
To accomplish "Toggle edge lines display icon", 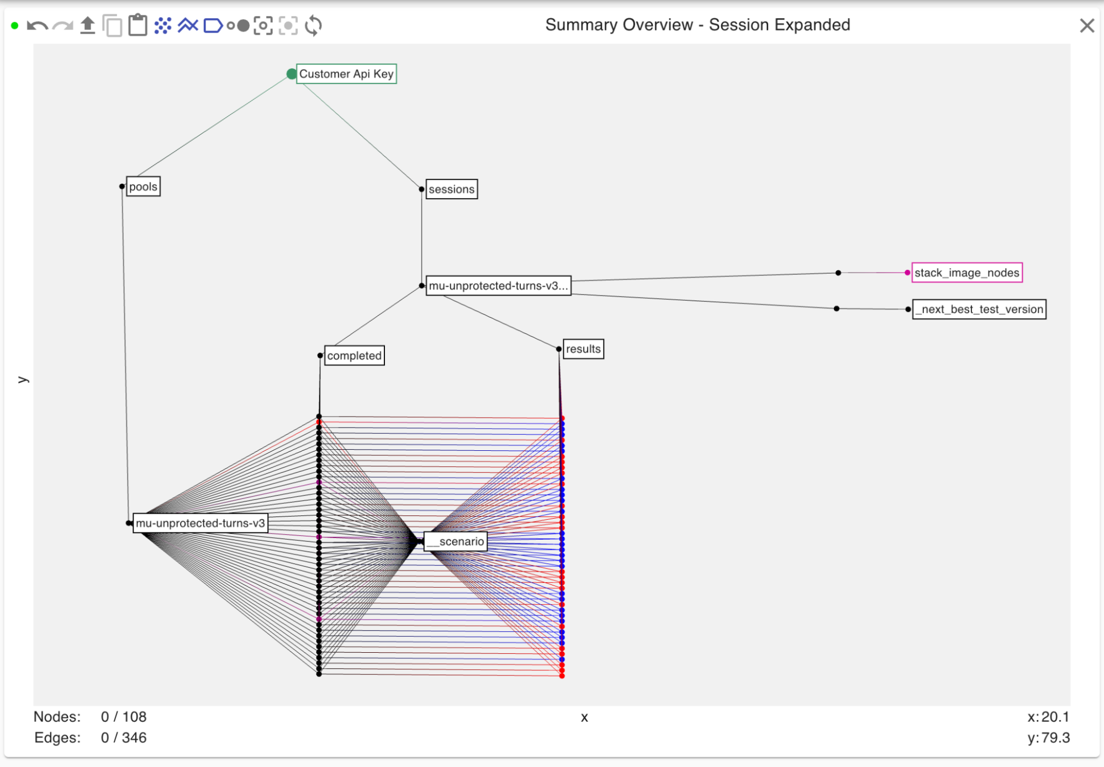I will tap(188, 25).
